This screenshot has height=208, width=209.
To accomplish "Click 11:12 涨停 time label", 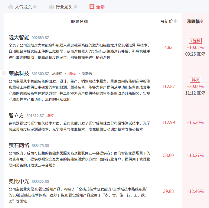I will click(x=195, y=93).
